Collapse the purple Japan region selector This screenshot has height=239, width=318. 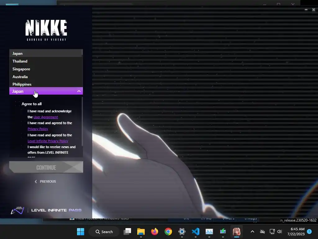tap(46, 91)
